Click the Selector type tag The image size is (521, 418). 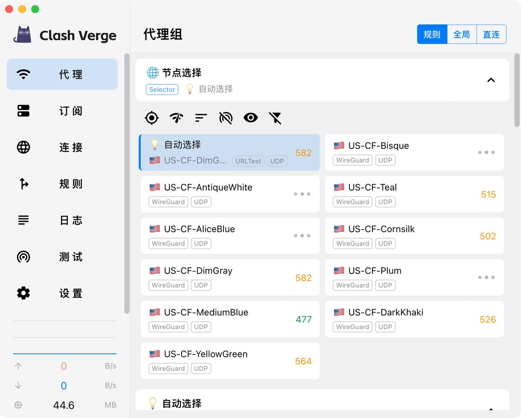162,89
